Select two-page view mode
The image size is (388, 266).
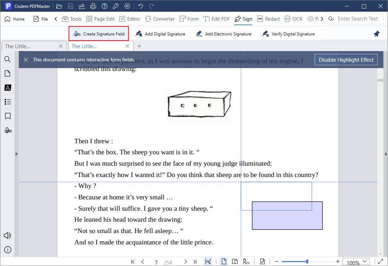coord(235,261)
